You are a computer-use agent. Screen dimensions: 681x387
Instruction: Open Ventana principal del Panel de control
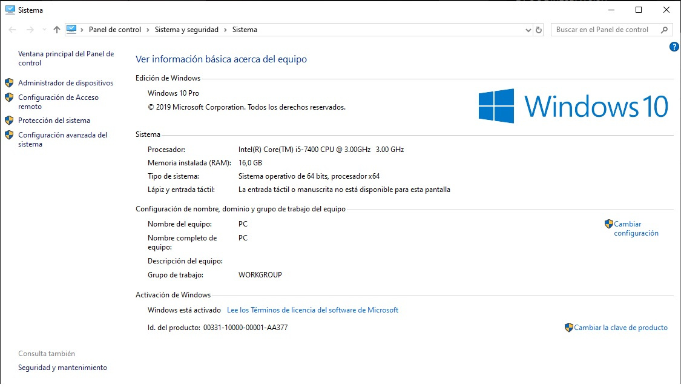point(66,58)
